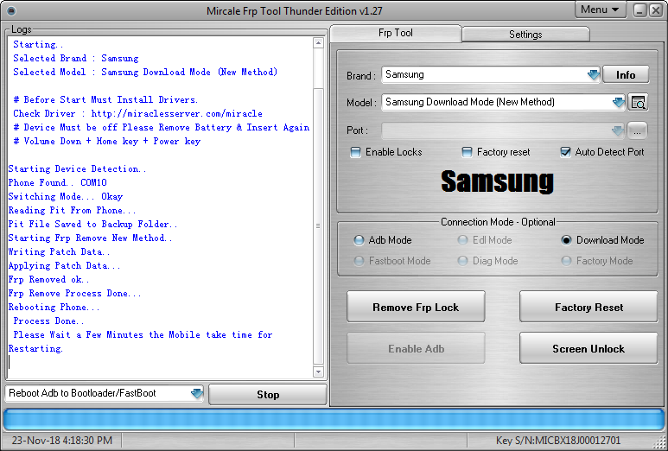The image size is (668, 451).
Task: Click the Info button
Action: coord(626,75)
